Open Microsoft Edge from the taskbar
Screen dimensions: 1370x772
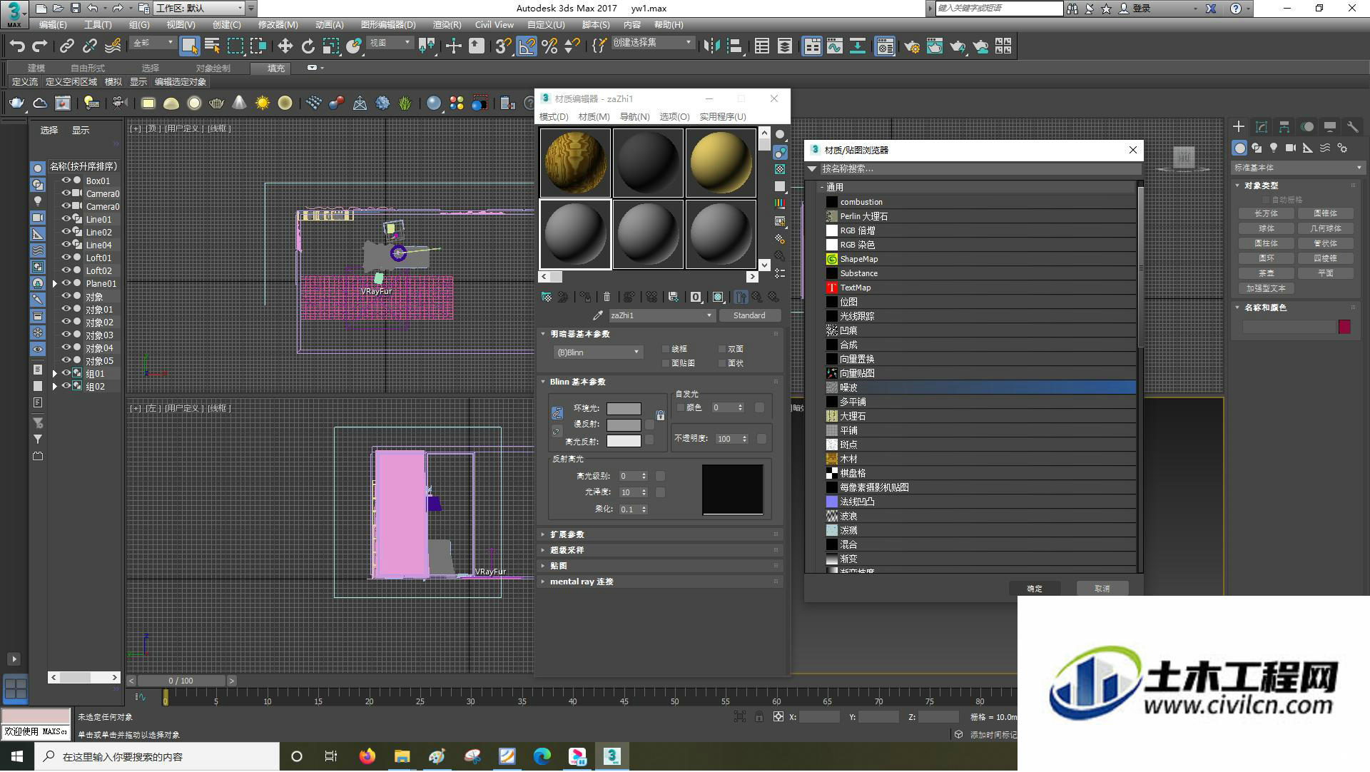point(542,757)
